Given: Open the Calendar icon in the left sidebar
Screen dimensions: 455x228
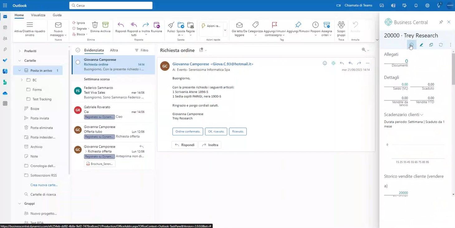Looking at the screenshot, I should tap(5, 27).
